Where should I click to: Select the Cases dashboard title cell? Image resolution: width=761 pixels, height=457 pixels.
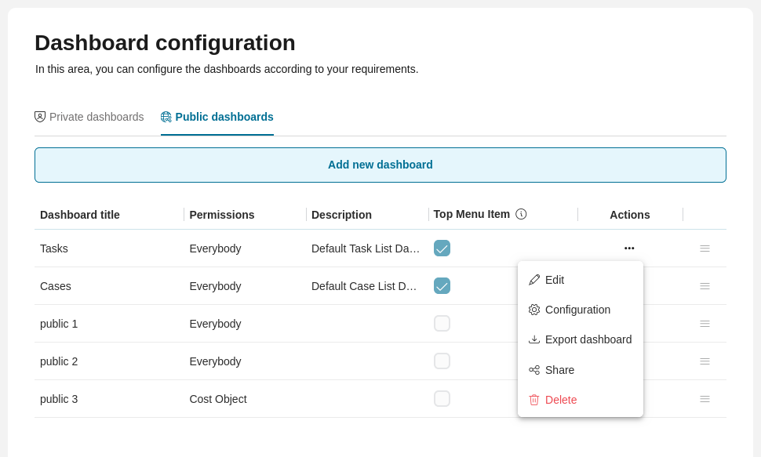pos(56,286)
